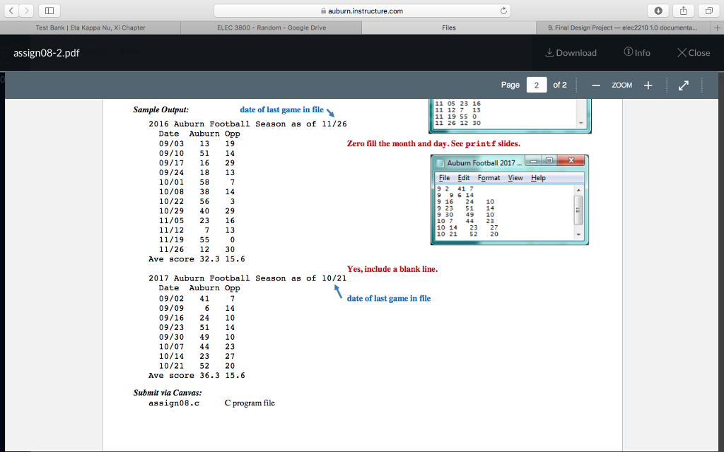724x452 pixels.
Task: Toggle the Safari sidebar icon
Action: pos(52,11)
